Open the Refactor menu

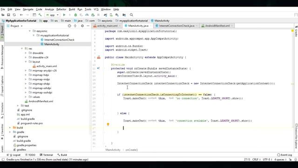tap(61, 9)
